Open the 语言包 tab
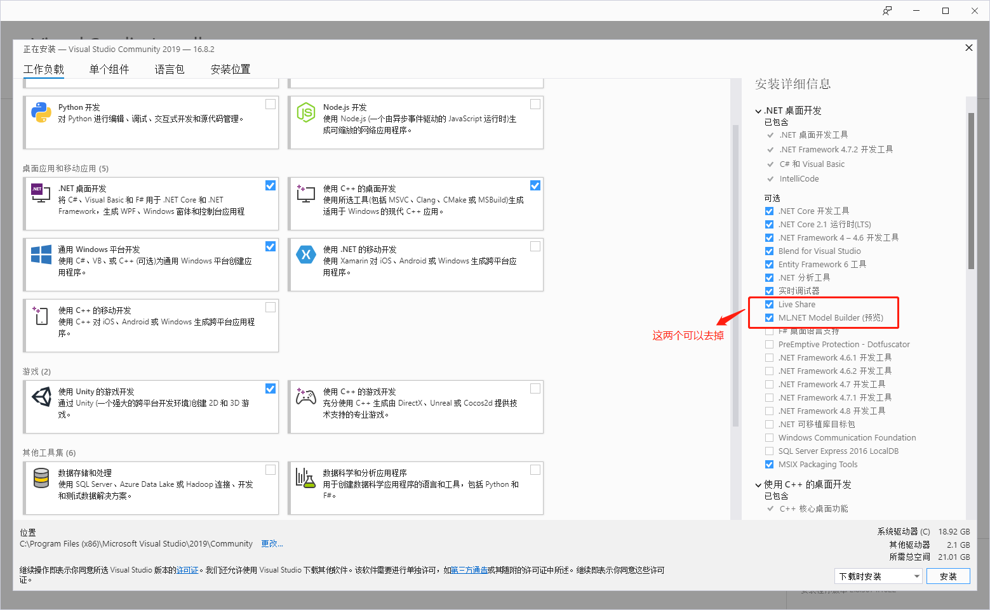The height and width of the screenshot is (610, 990). click(169, 69)
